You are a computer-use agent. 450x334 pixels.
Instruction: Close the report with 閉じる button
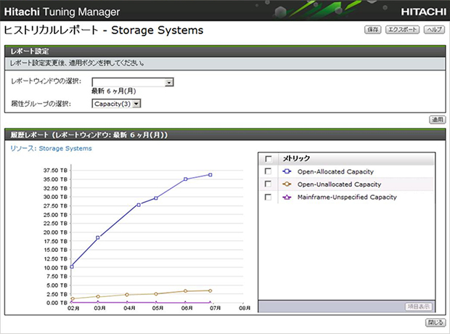click(x=435, y=322)
